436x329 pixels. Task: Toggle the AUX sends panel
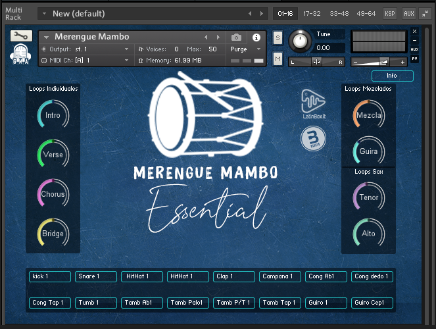414,49
